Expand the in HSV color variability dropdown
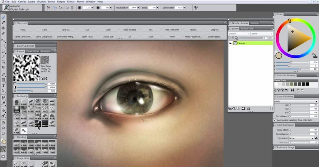The image size is (319, 167). (296, 101)
